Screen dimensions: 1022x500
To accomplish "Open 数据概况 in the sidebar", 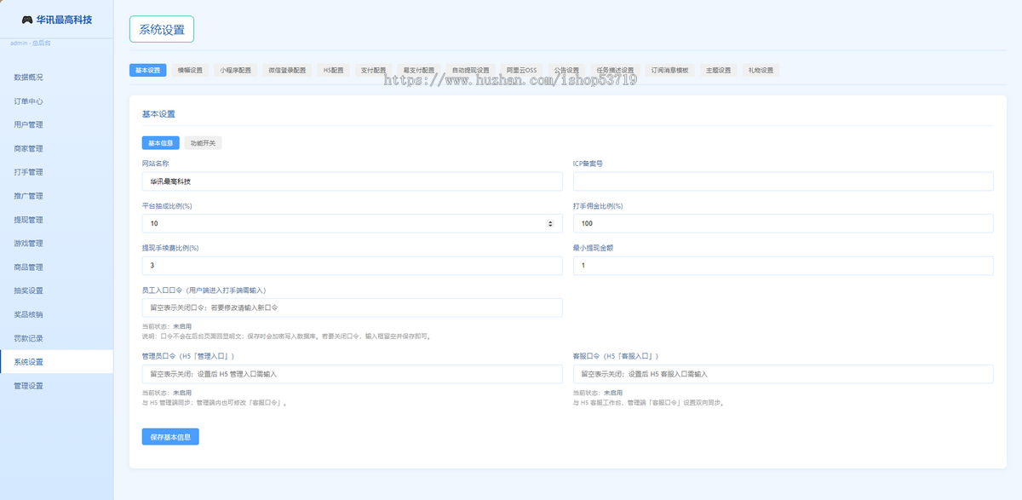I will click(x=56, y=78).
